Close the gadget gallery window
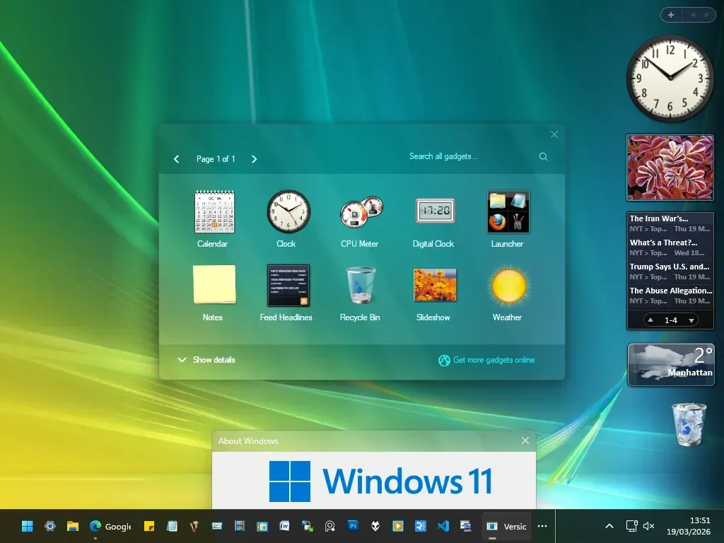The height and width of the screenshot is (543, 724). point(554,134)
